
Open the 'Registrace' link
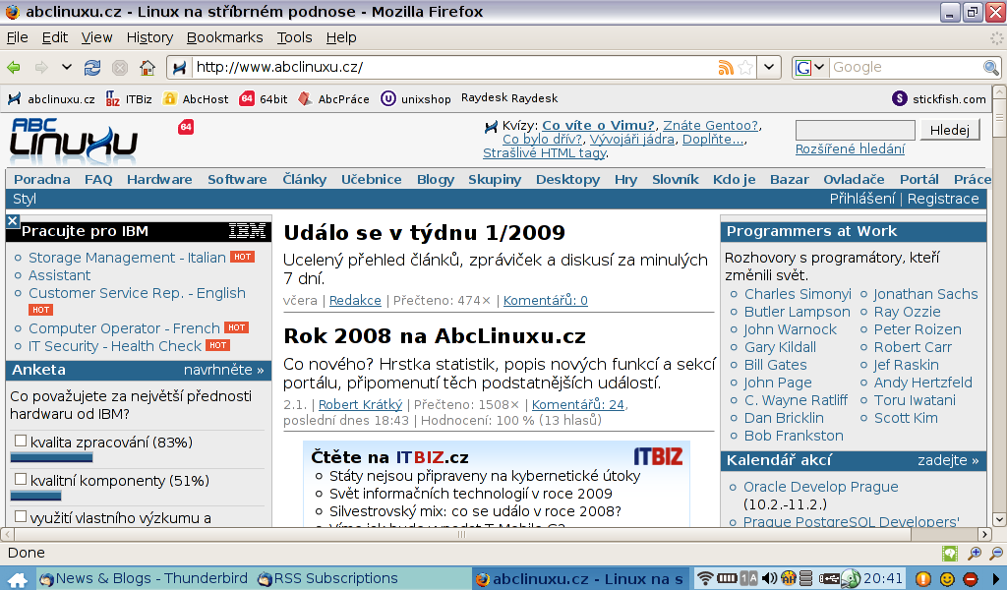click(943, 199)
